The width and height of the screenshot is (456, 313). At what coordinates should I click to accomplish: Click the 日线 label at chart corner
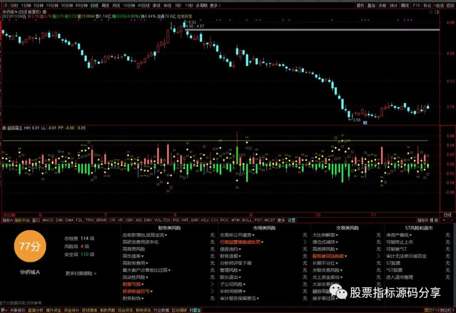point(448,215)
